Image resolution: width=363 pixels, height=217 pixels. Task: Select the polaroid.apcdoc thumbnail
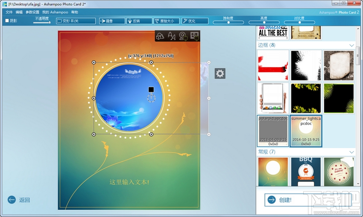point(273,131)
